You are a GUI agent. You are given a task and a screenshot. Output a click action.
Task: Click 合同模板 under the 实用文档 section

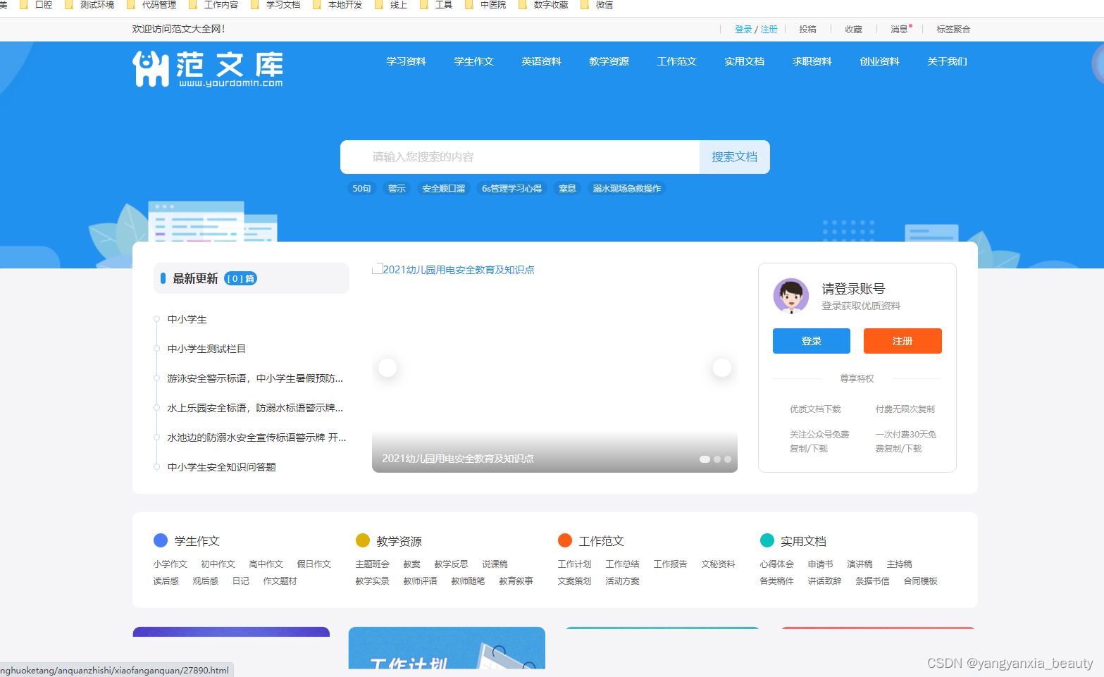click(920, 580)
